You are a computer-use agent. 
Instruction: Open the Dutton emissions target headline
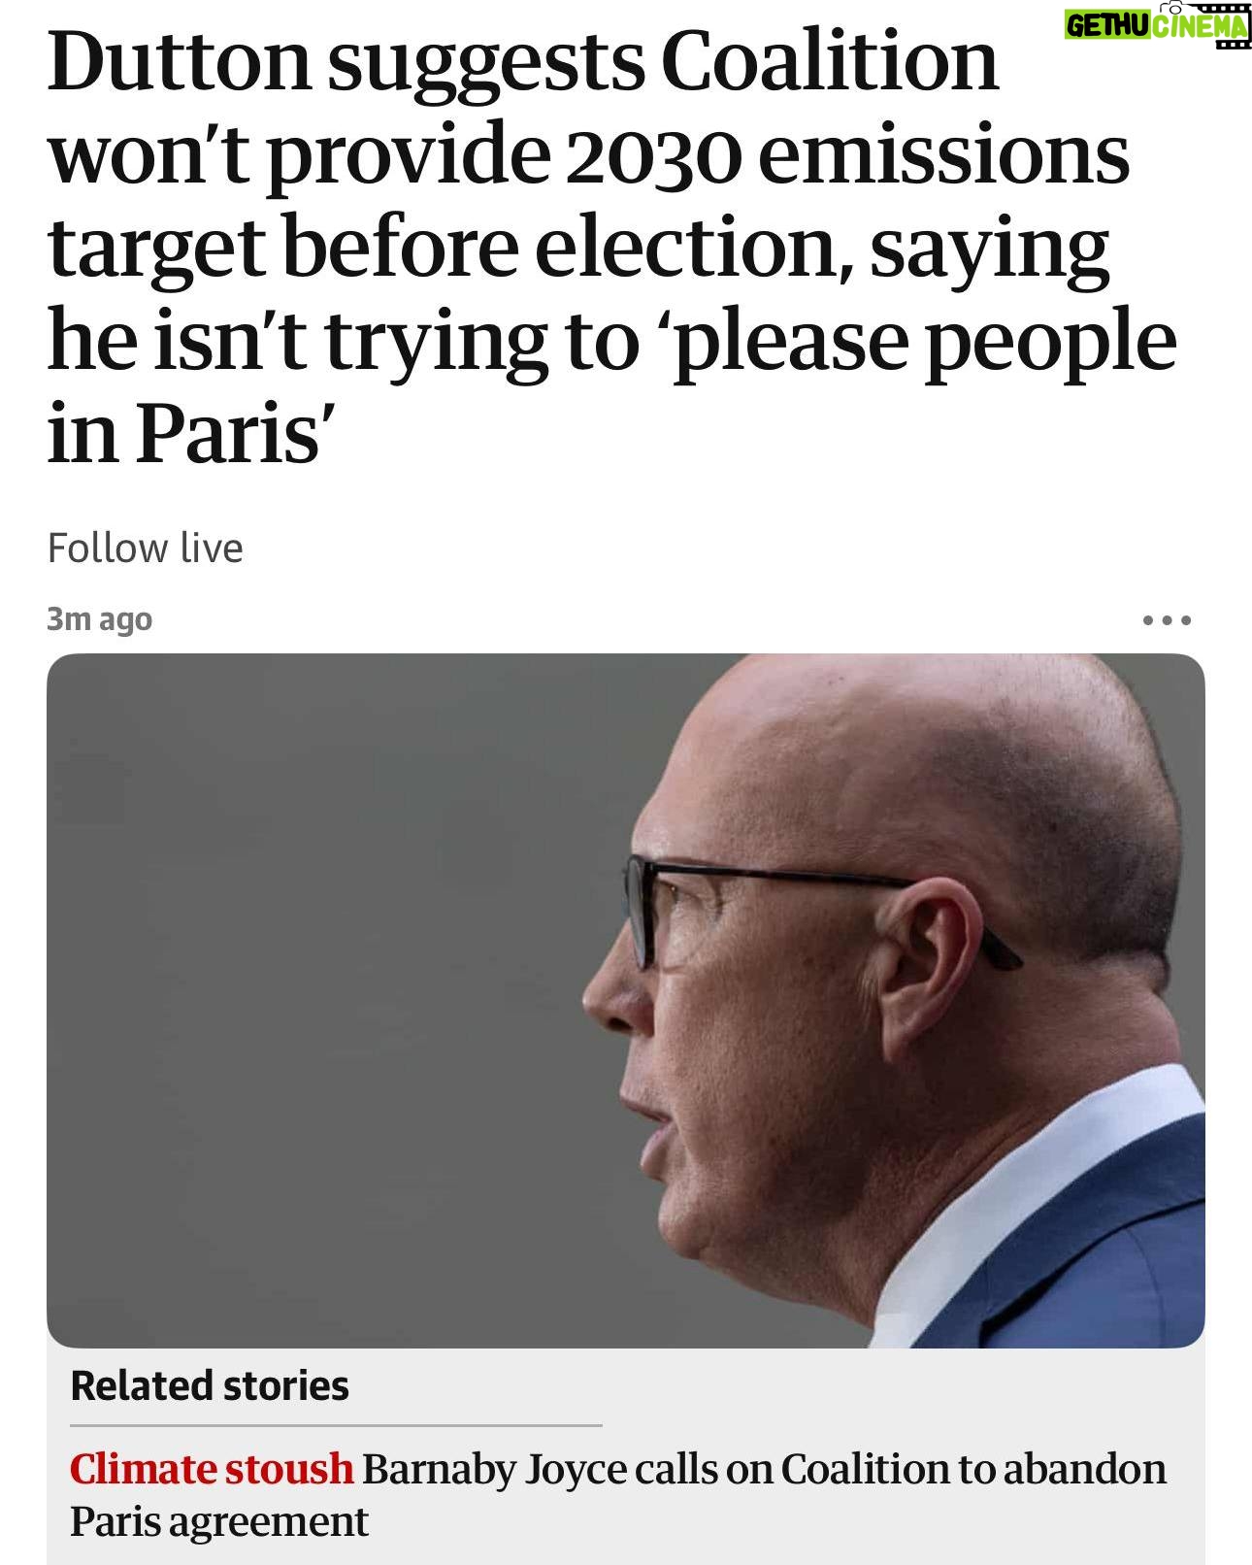[x=611, y=246]
